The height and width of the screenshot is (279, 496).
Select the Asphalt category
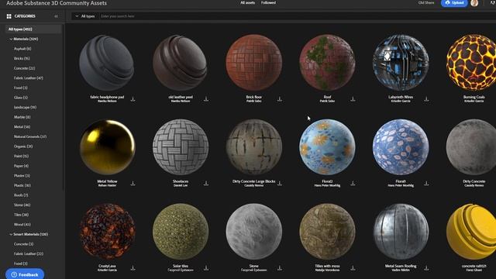(22, 49)
